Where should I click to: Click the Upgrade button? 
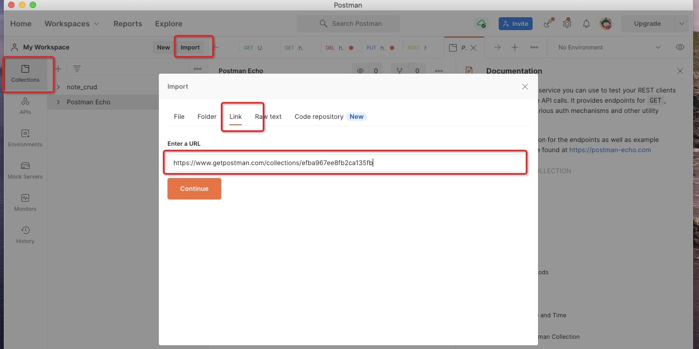(x=647, y=24)
